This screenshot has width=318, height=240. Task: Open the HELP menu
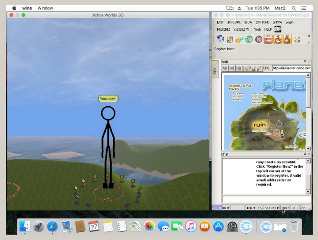click(268, 29)
